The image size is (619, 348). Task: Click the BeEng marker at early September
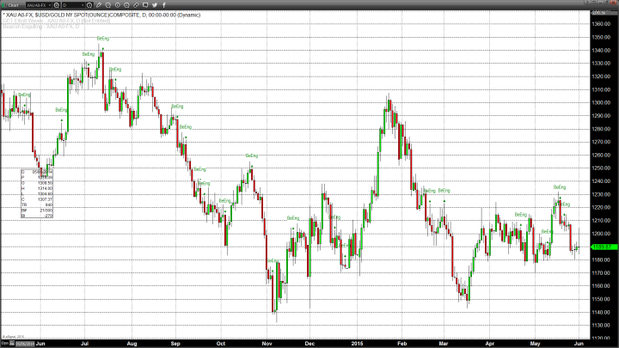click(x=177, y=107)
